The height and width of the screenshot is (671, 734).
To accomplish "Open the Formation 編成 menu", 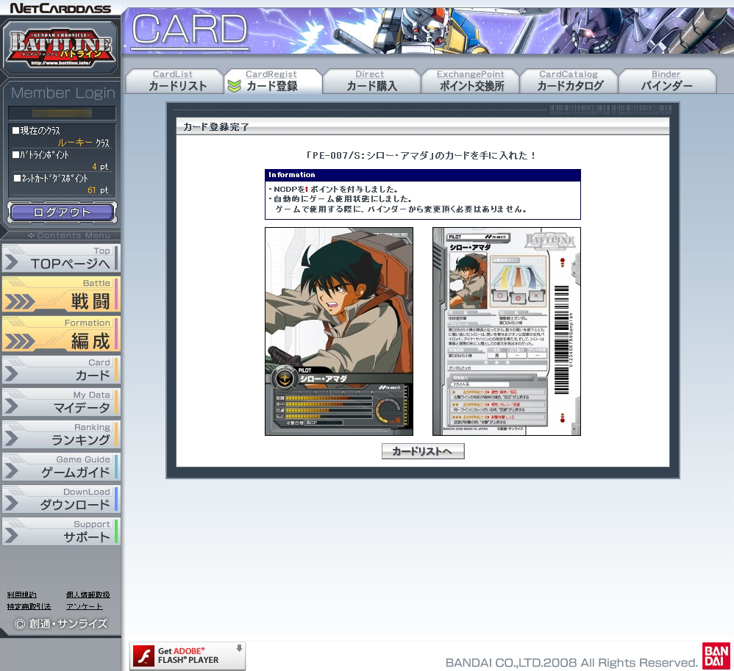I will coord(61,334).
